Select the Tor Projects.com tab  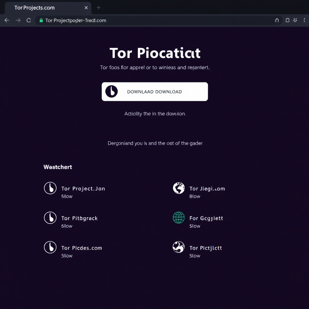coord(48,8)
